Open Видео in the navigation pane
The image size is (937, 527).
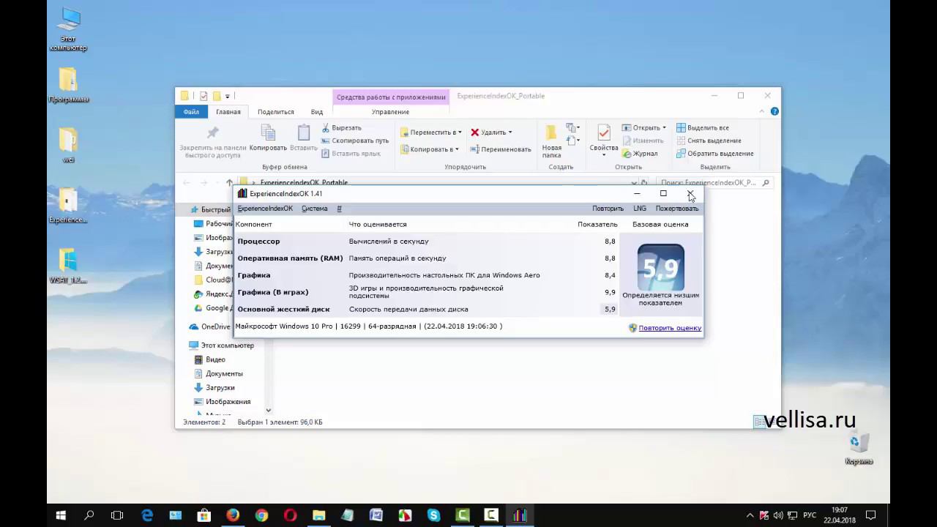[x=209, y=359]
